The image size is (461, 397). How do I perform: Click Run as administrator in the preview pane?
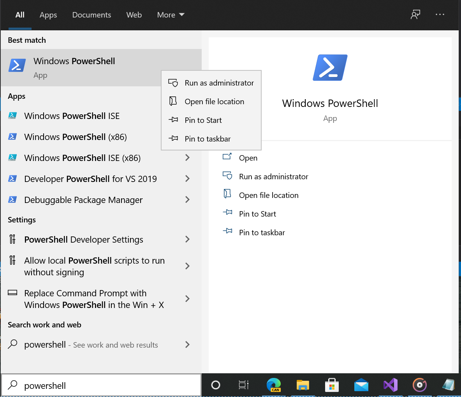point(273,177)
